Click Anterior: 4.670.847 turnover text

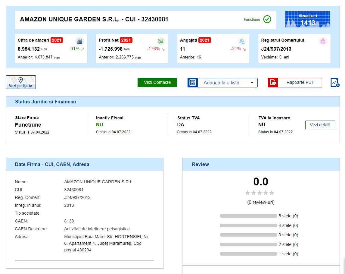[x=39, y=57]
